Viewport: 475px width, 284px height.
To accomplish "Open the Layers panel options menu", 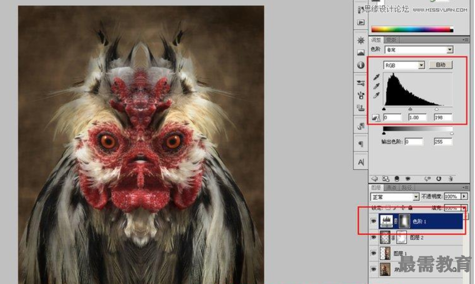I will tap(465, 188).
